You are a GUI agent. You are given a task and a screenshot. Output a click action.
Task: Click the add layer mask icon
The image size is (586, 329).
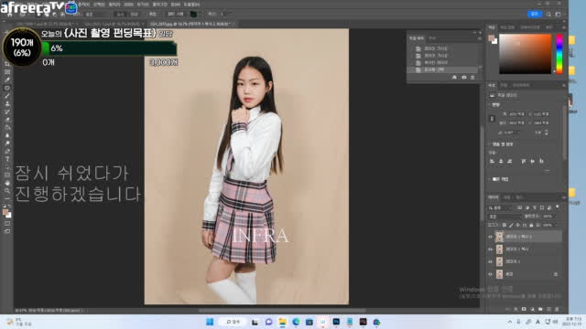524,309
